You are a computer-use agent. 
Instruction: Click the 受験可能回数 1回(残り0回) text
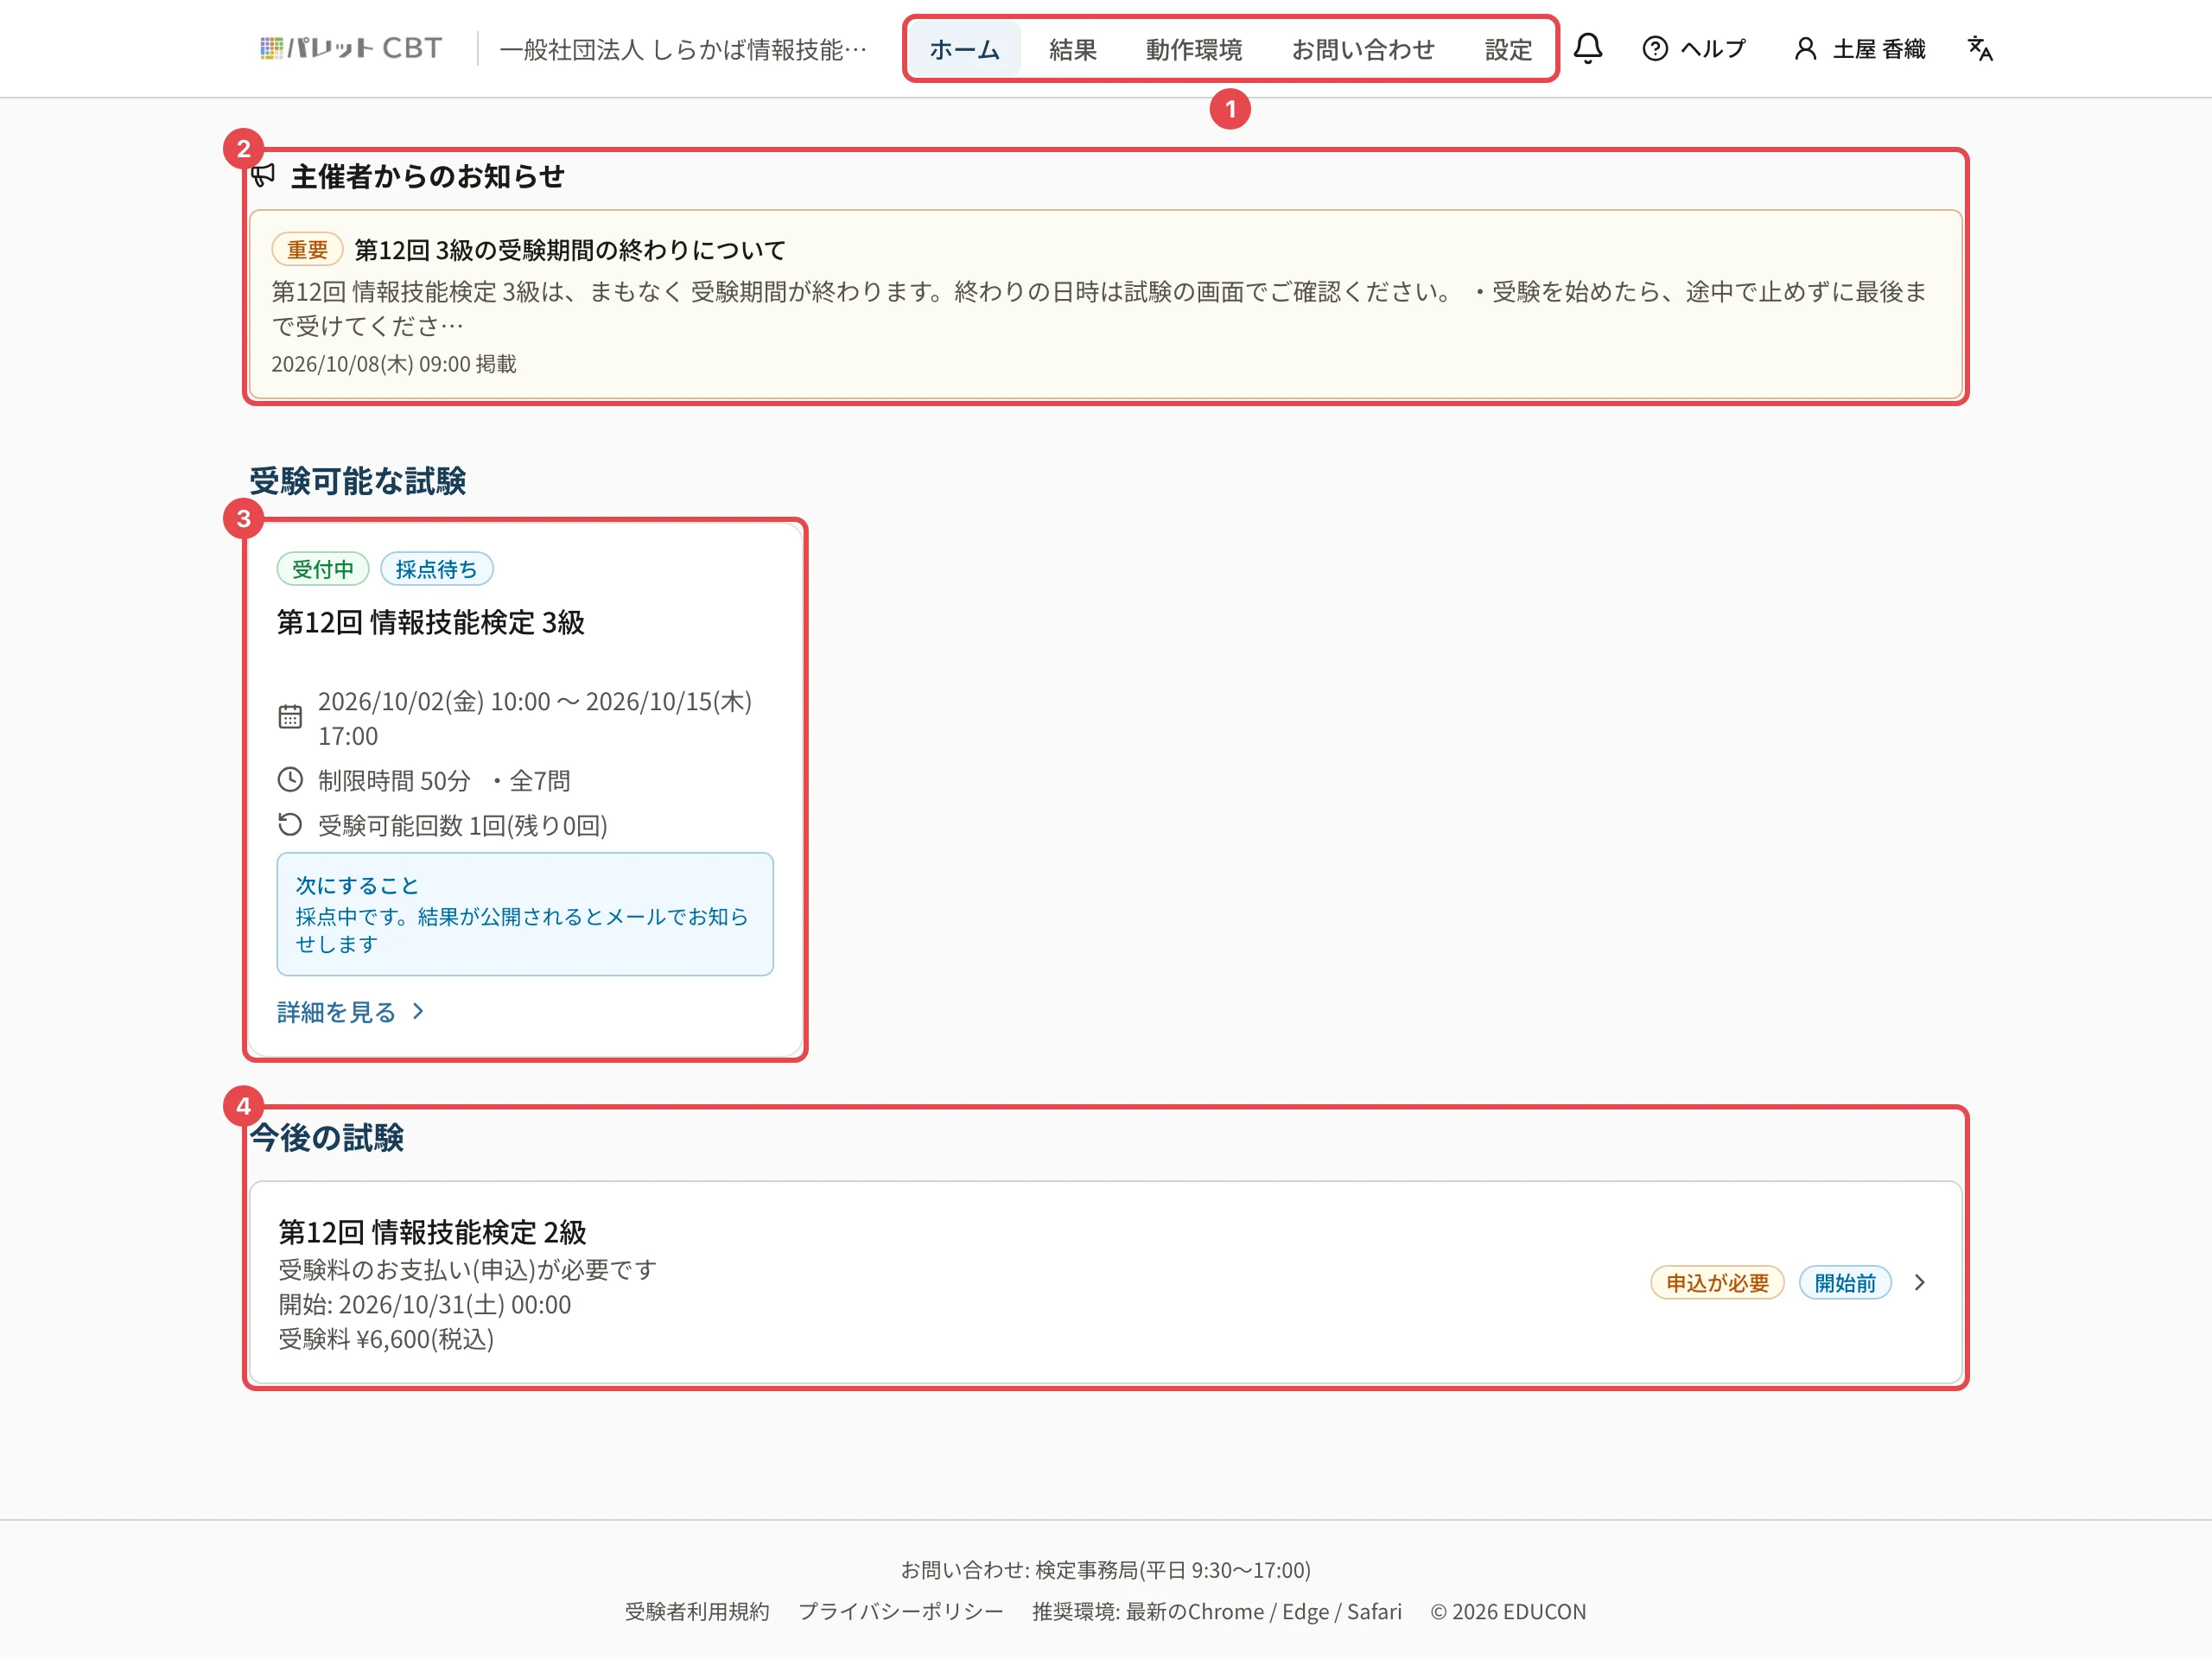tap(463, 825)
